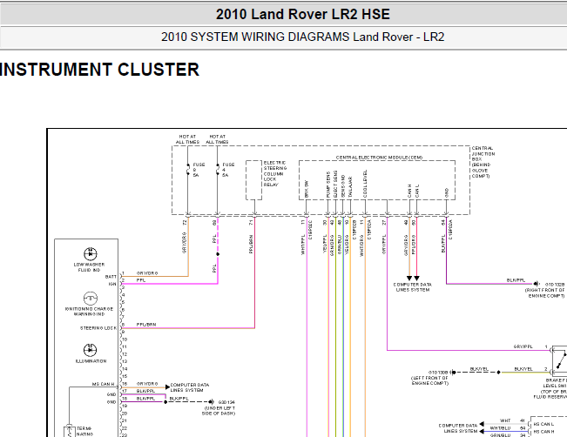Click the splice dot joining the BLK/PPL ground wires
This screenshot has height=437, width=567.
pos(165,401)
